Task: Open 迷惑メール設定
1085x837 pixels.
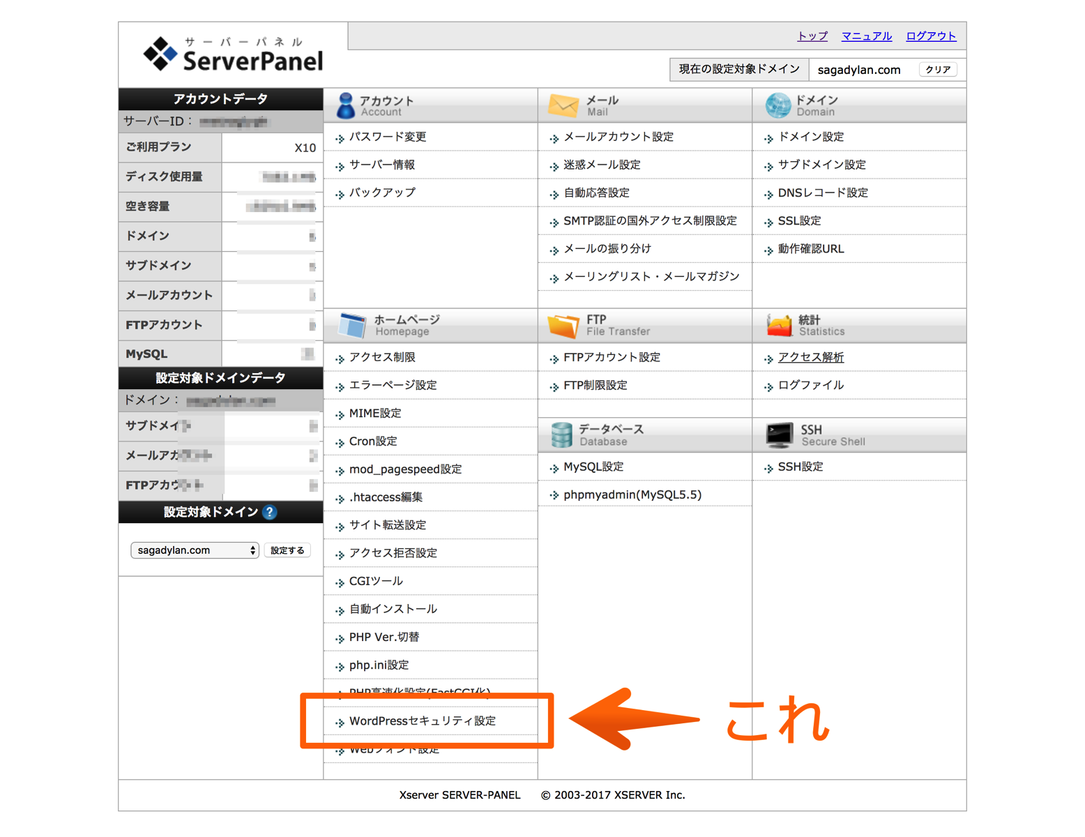Action: 602,165
